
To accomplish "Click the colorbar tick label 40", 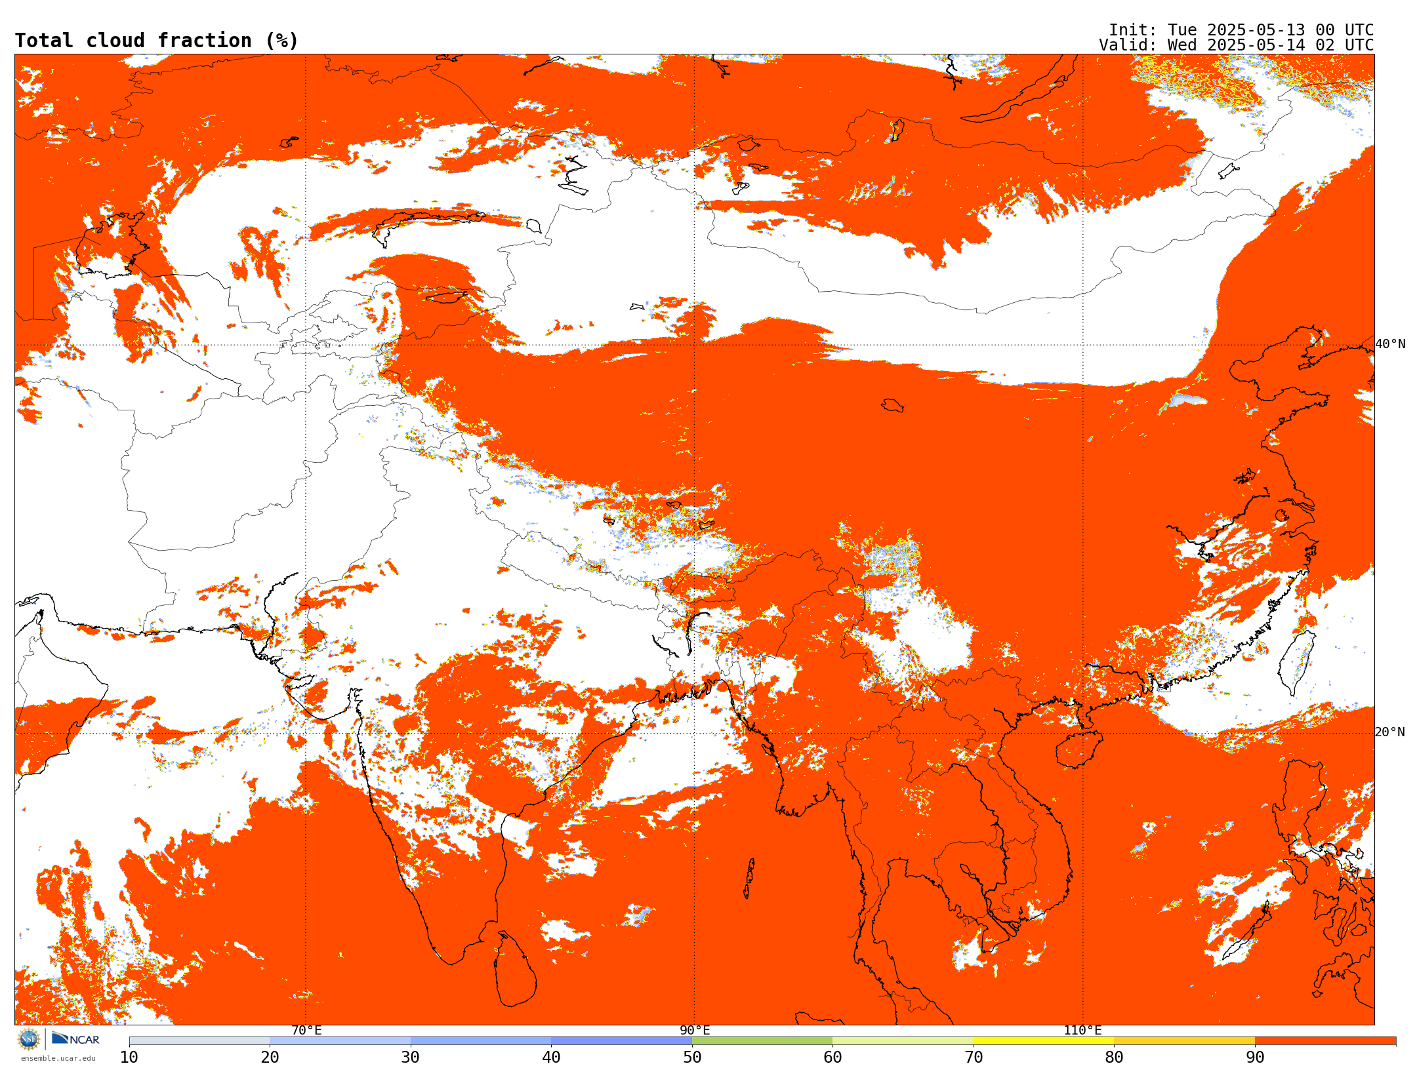I will coord(552,1057).
